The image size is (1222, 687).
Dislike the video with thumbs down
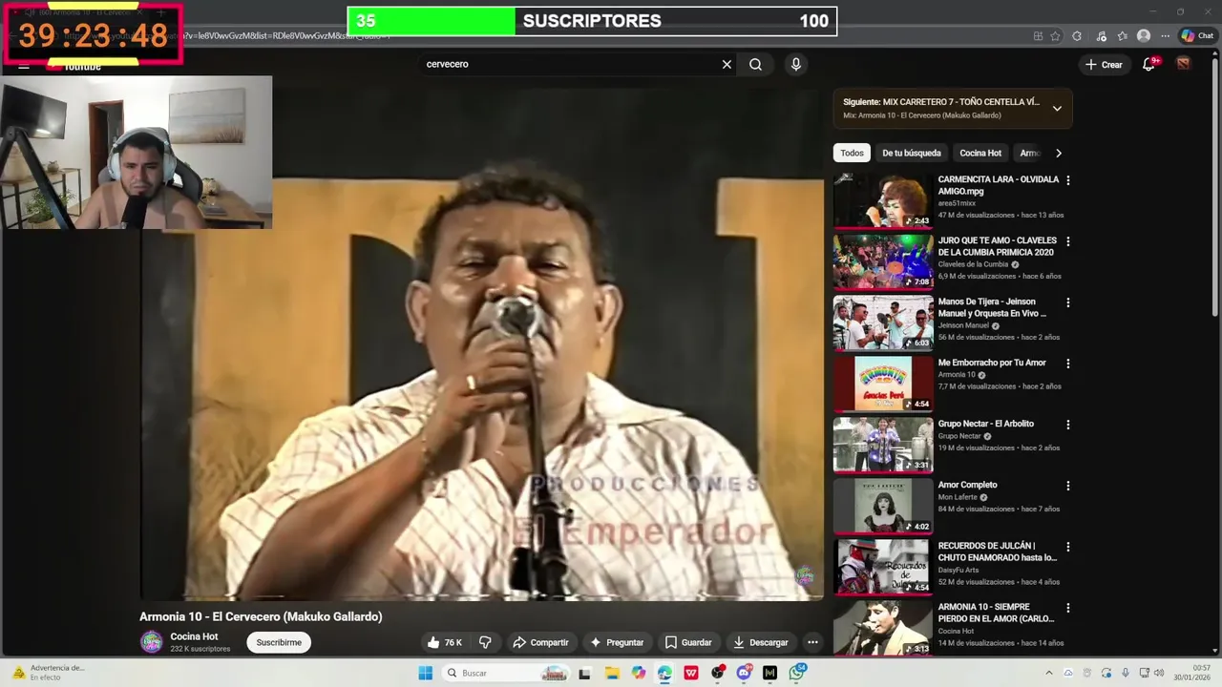[485, 642]
